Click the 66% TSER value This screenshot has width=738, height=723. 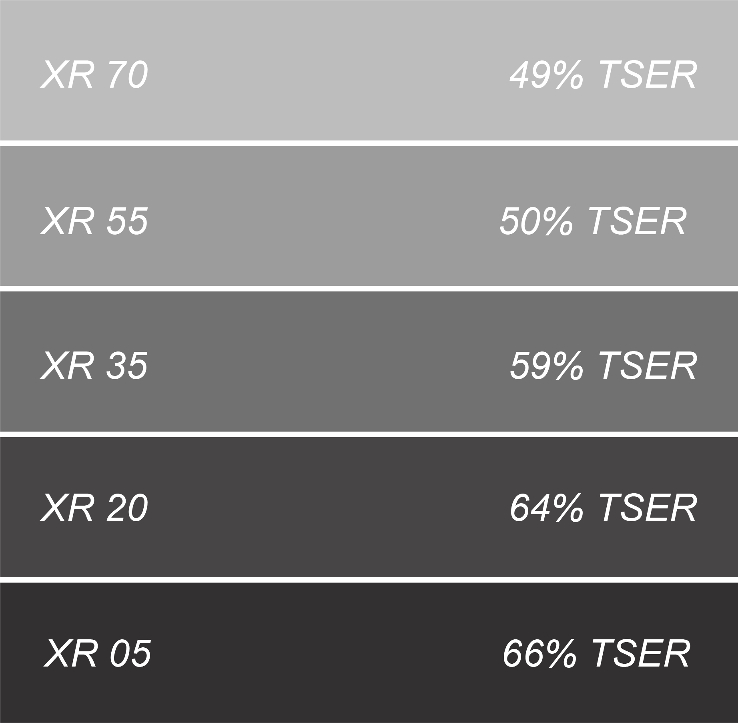596,653
